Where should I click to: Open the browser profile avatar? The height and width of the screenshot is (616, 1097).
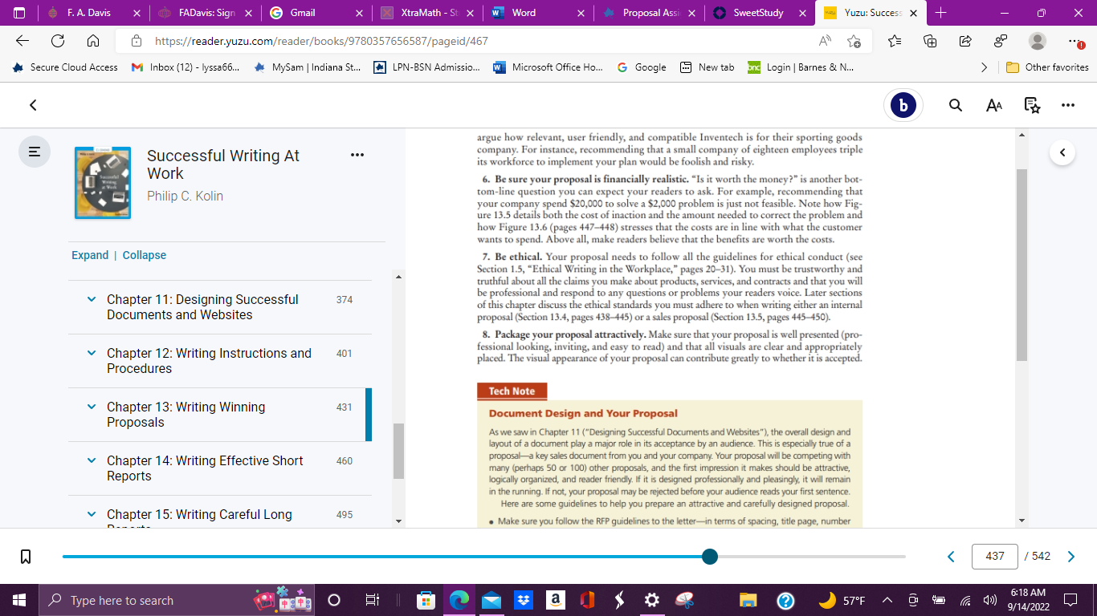point(1038,41)
